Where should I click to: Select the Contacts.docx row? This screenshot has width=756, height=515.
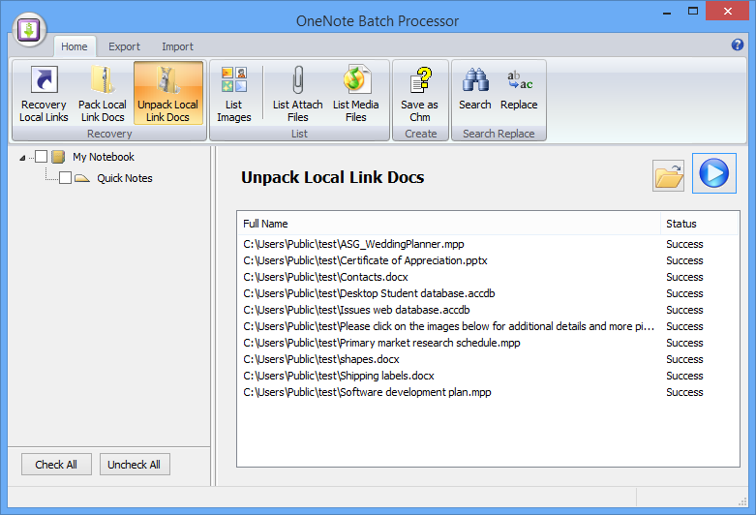(x=488, y=277)
